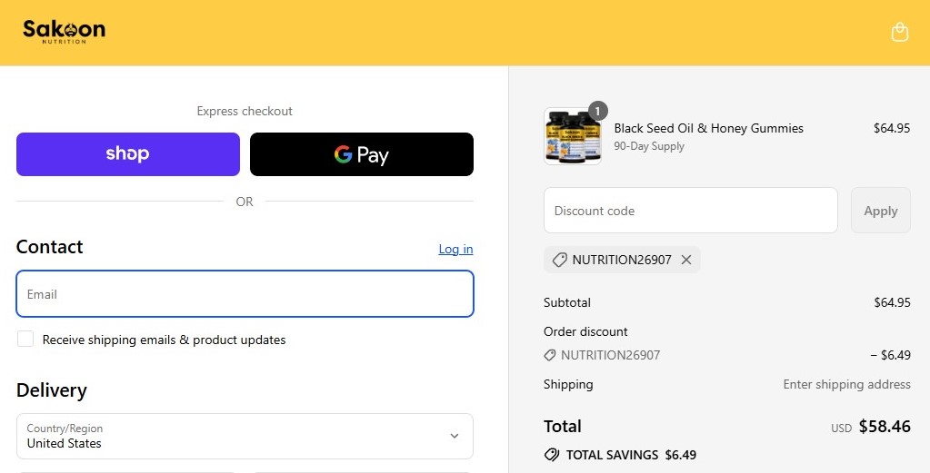The width and height of the screenshot is (930, 473).
Task: Expand the Country/Region dropdown
Action: pyautogui.click(x=245, y=437)
